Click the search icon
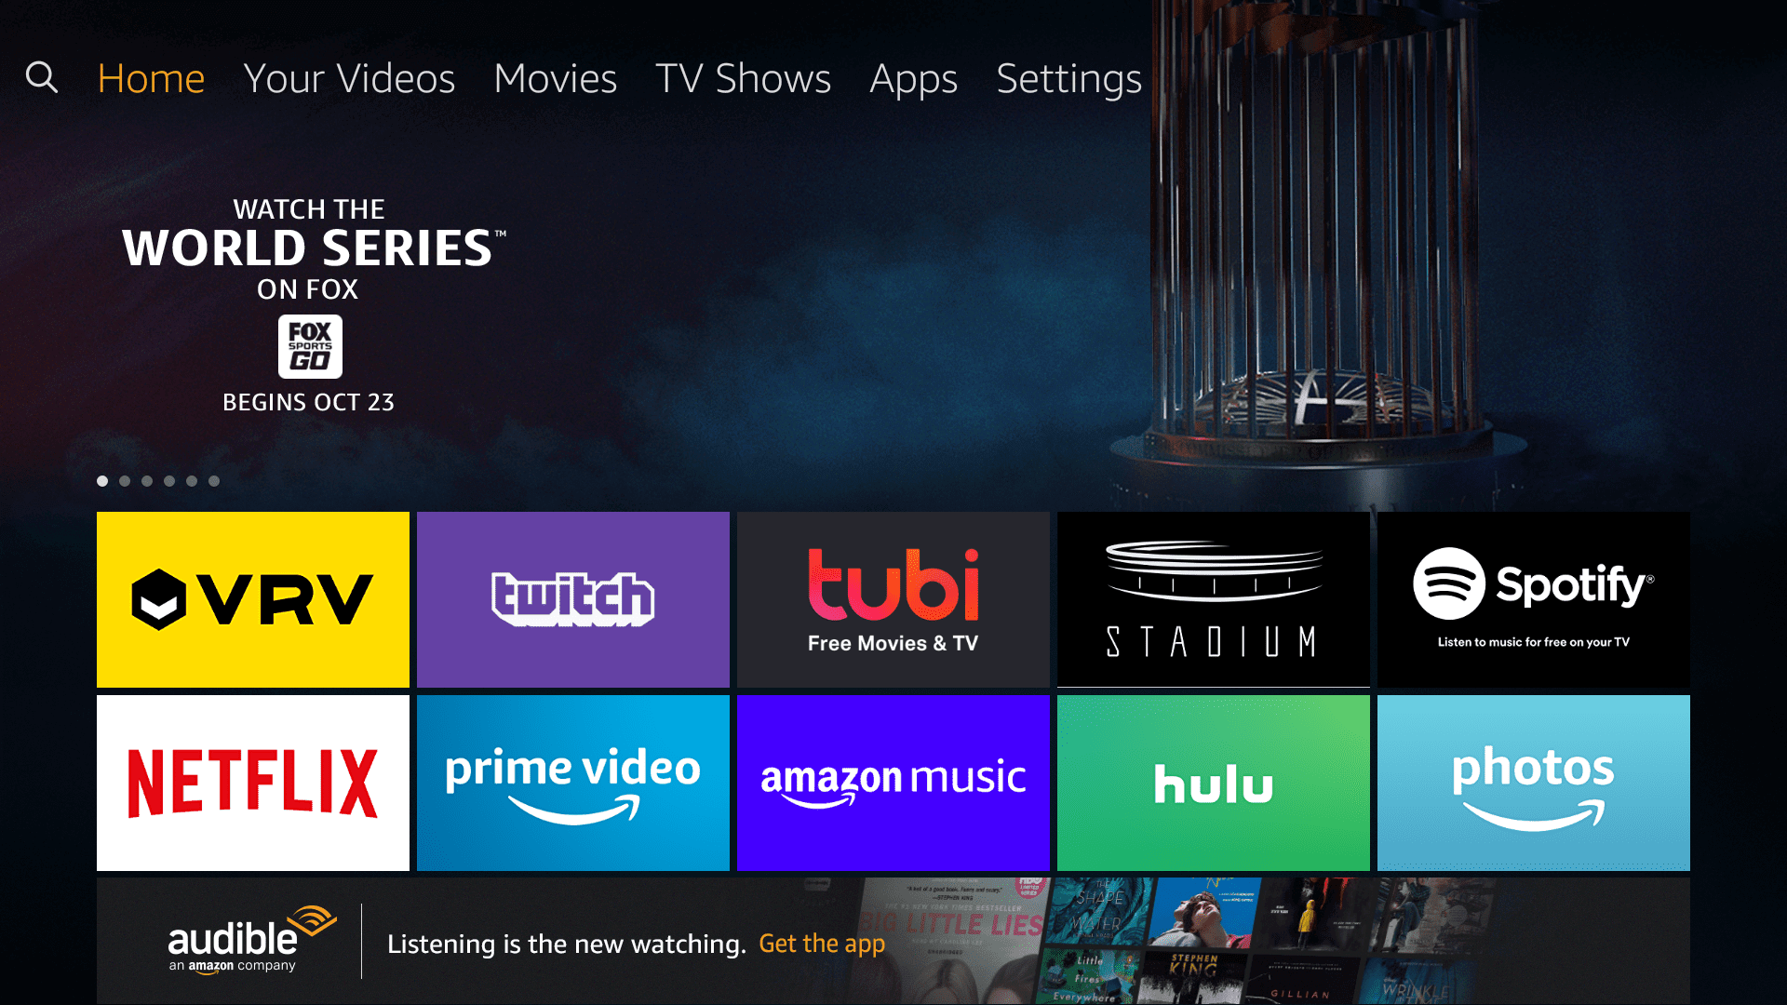 click(43, 76)
